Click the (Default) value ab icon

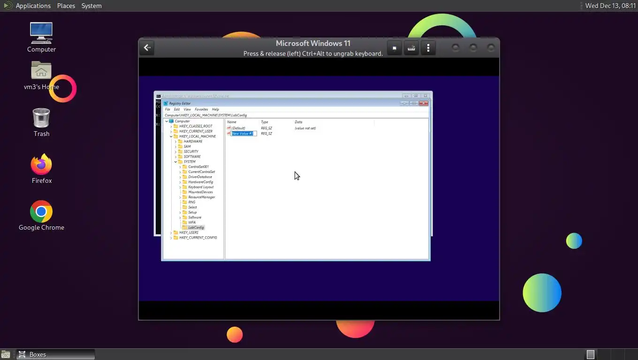click(229, 128)
